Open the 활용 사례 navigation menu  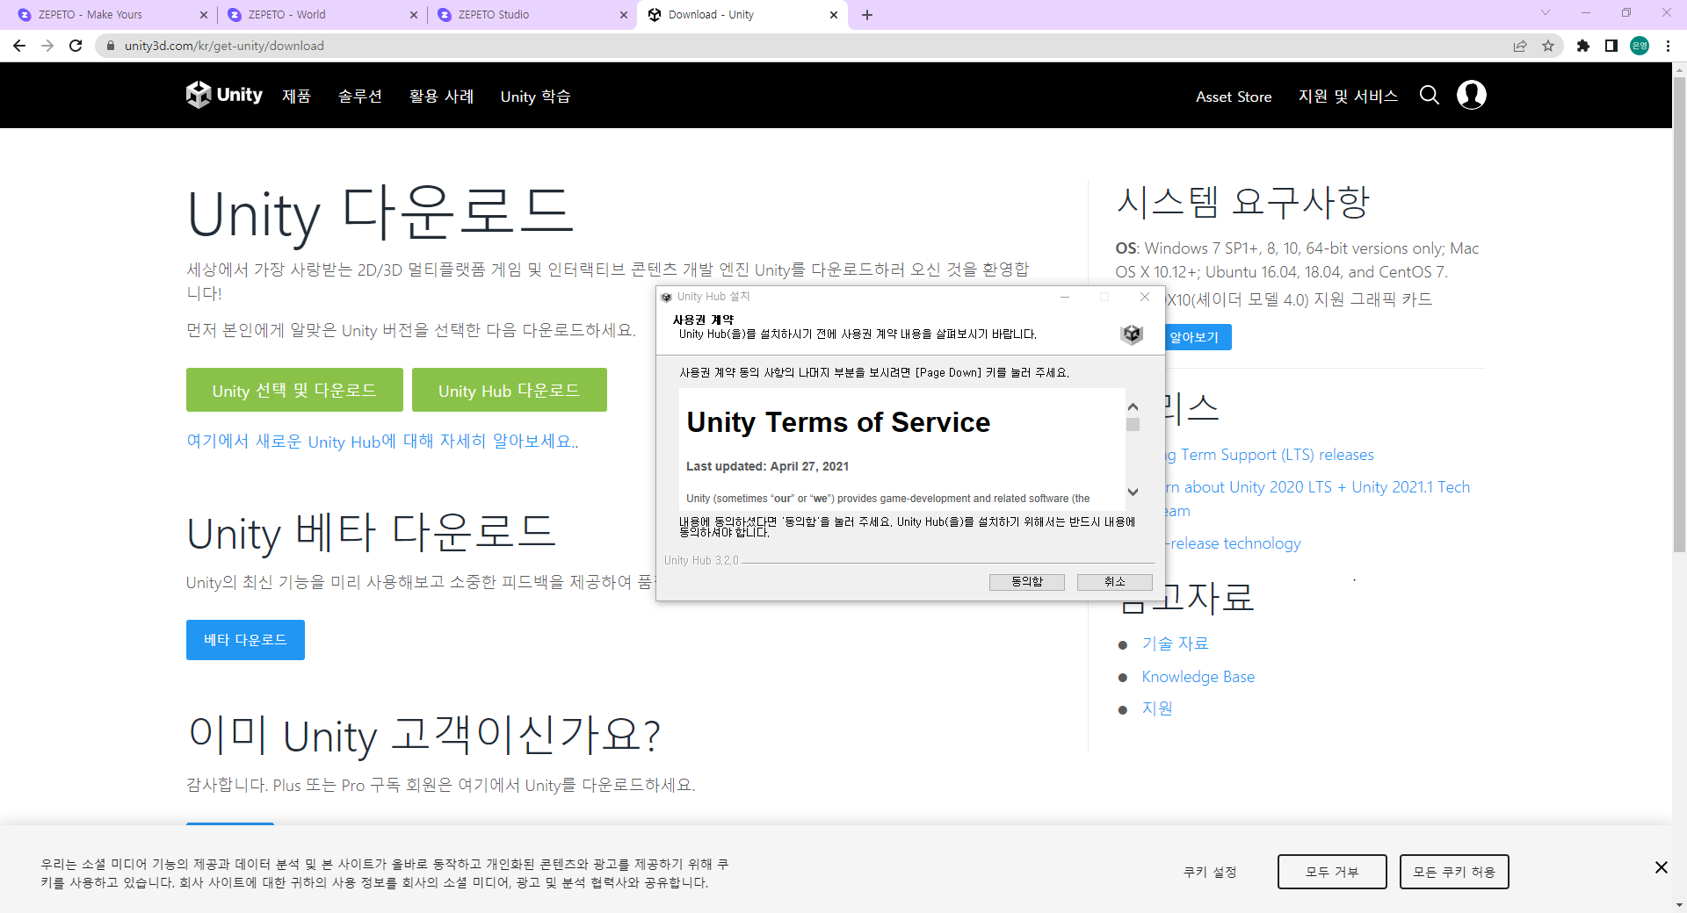(x=441, y=96)
